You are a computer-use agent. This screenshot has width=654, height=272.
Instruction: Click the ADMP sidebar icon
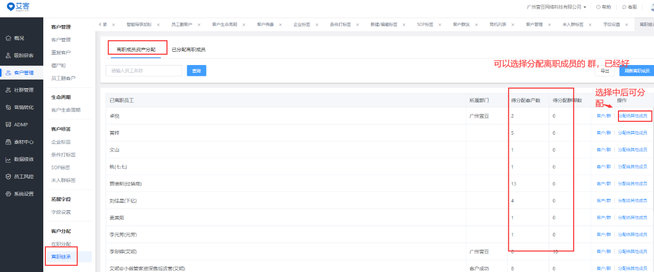coord(8,124)
